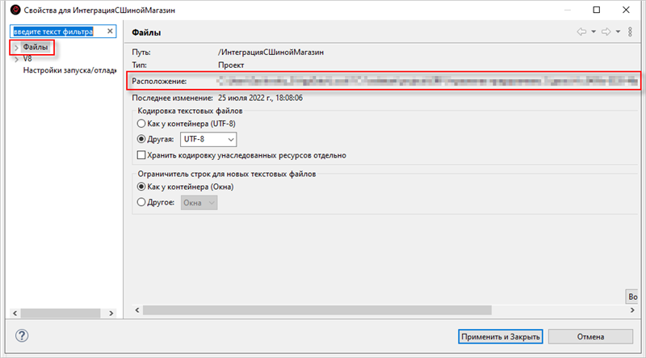Click the Forward navigation arrow
Screen dimensions: 646x358
point(605,32)
